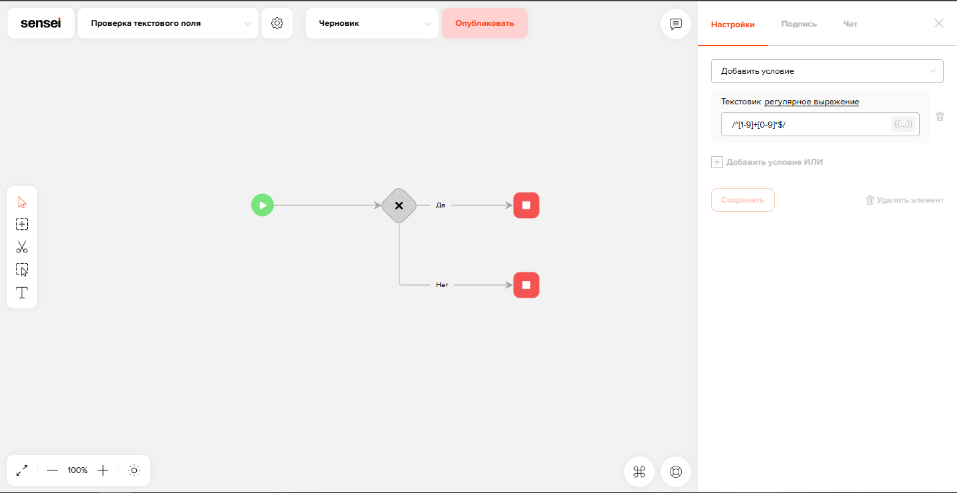The width and height of the screenshot is (957, 493).
Task: Select the end node on the Нет branch
Action: point(526,285)
